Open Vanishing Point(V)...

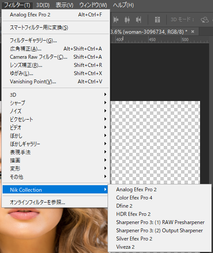coord(56,82)
